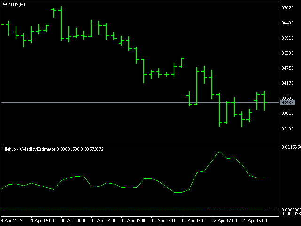Select the 93435 current price tag
Viewport: 301px width, 226px height.
click(287, 103)
